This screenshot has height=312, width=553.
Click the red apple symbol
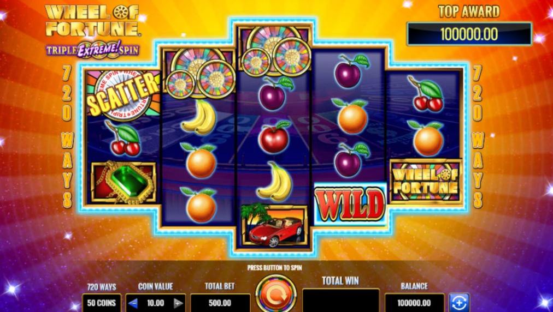tap(274, 137)
